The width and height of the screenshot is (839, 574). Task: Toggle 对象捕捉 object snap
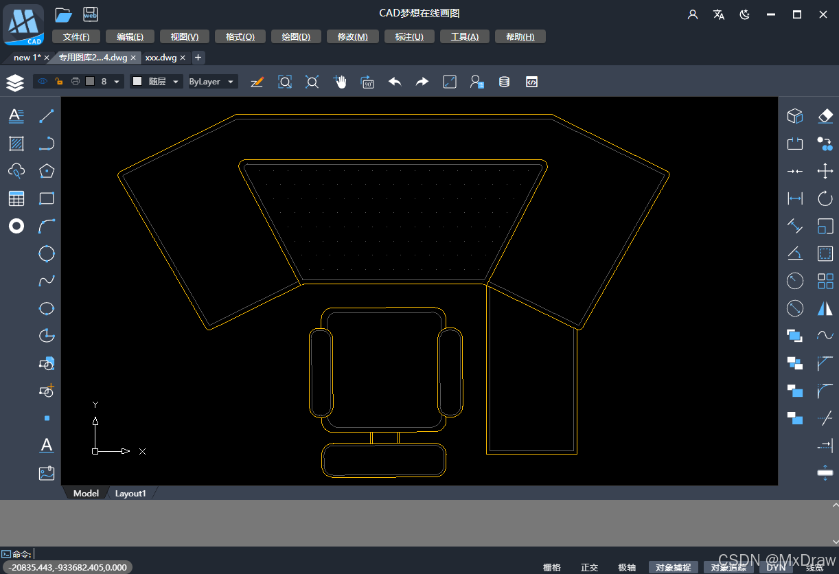coord(673,567)
